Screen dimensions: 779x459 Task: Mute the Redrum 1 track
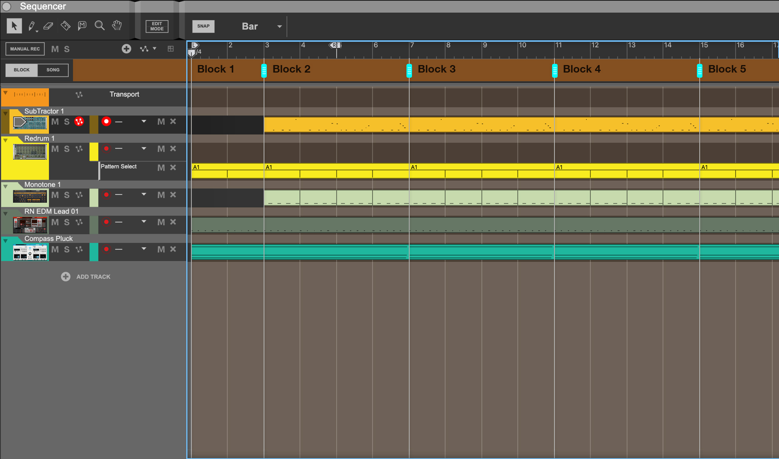pyautogui.click(x=55, y=149)
